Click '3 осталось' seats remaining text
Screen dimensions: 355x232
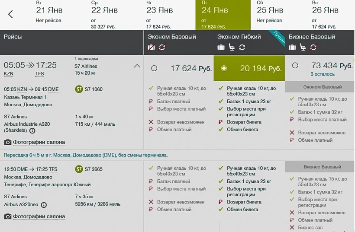coord(323,74)
